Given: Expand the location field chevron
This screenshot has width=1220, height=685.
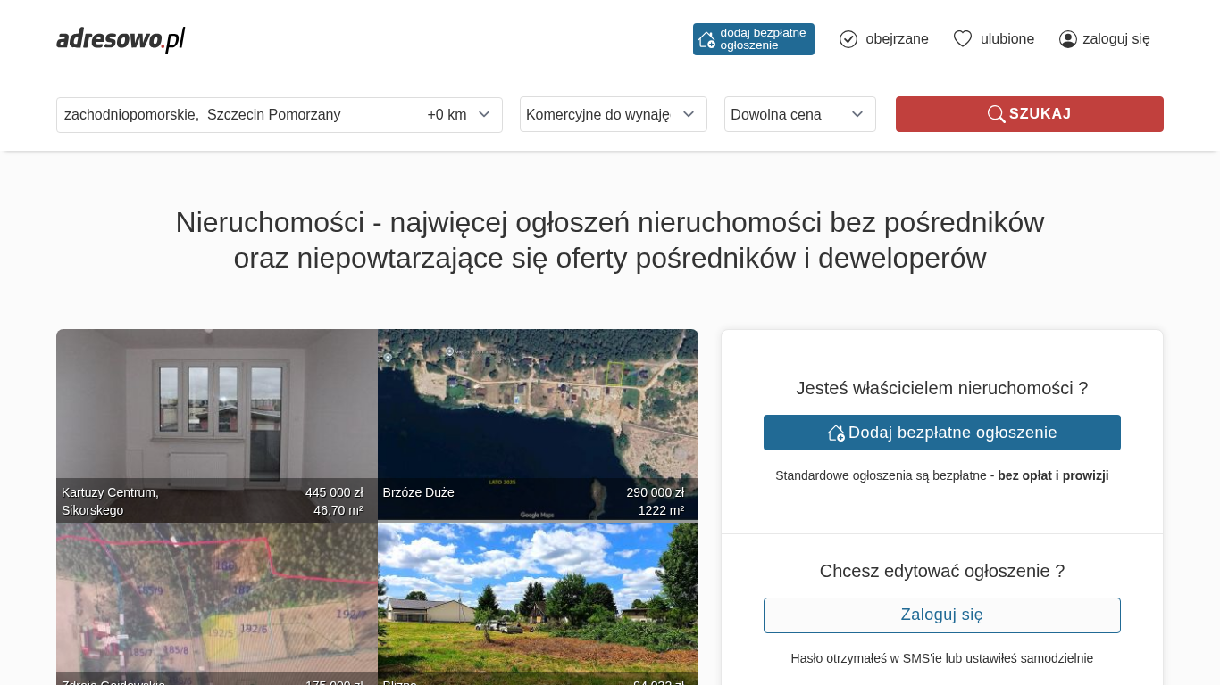Looking at the screenshot, I should click(x=484, y=114).
